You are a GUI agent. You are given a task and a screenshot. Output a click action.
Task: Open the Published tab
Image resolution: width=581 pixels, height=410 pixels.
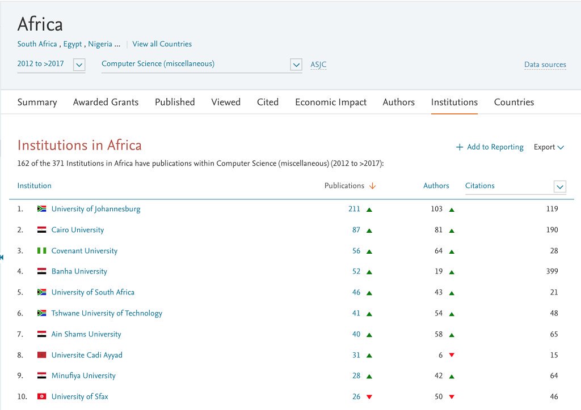click(175, 102)
